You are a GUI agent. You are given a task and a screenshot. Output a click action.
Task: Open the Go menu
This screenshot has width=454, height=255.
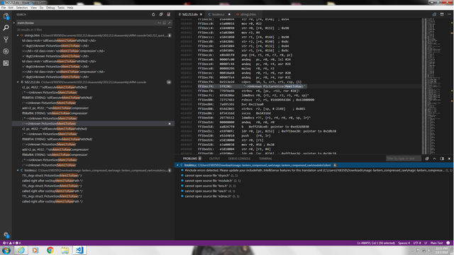tap(41, 8)
